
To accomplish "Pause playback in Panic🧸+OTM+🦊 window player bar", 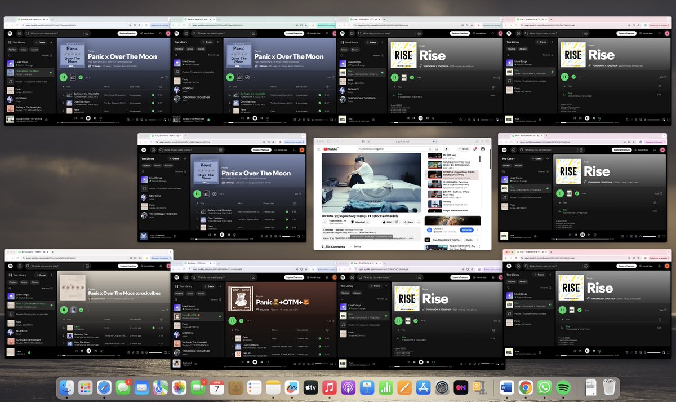I will coord(255,362).
